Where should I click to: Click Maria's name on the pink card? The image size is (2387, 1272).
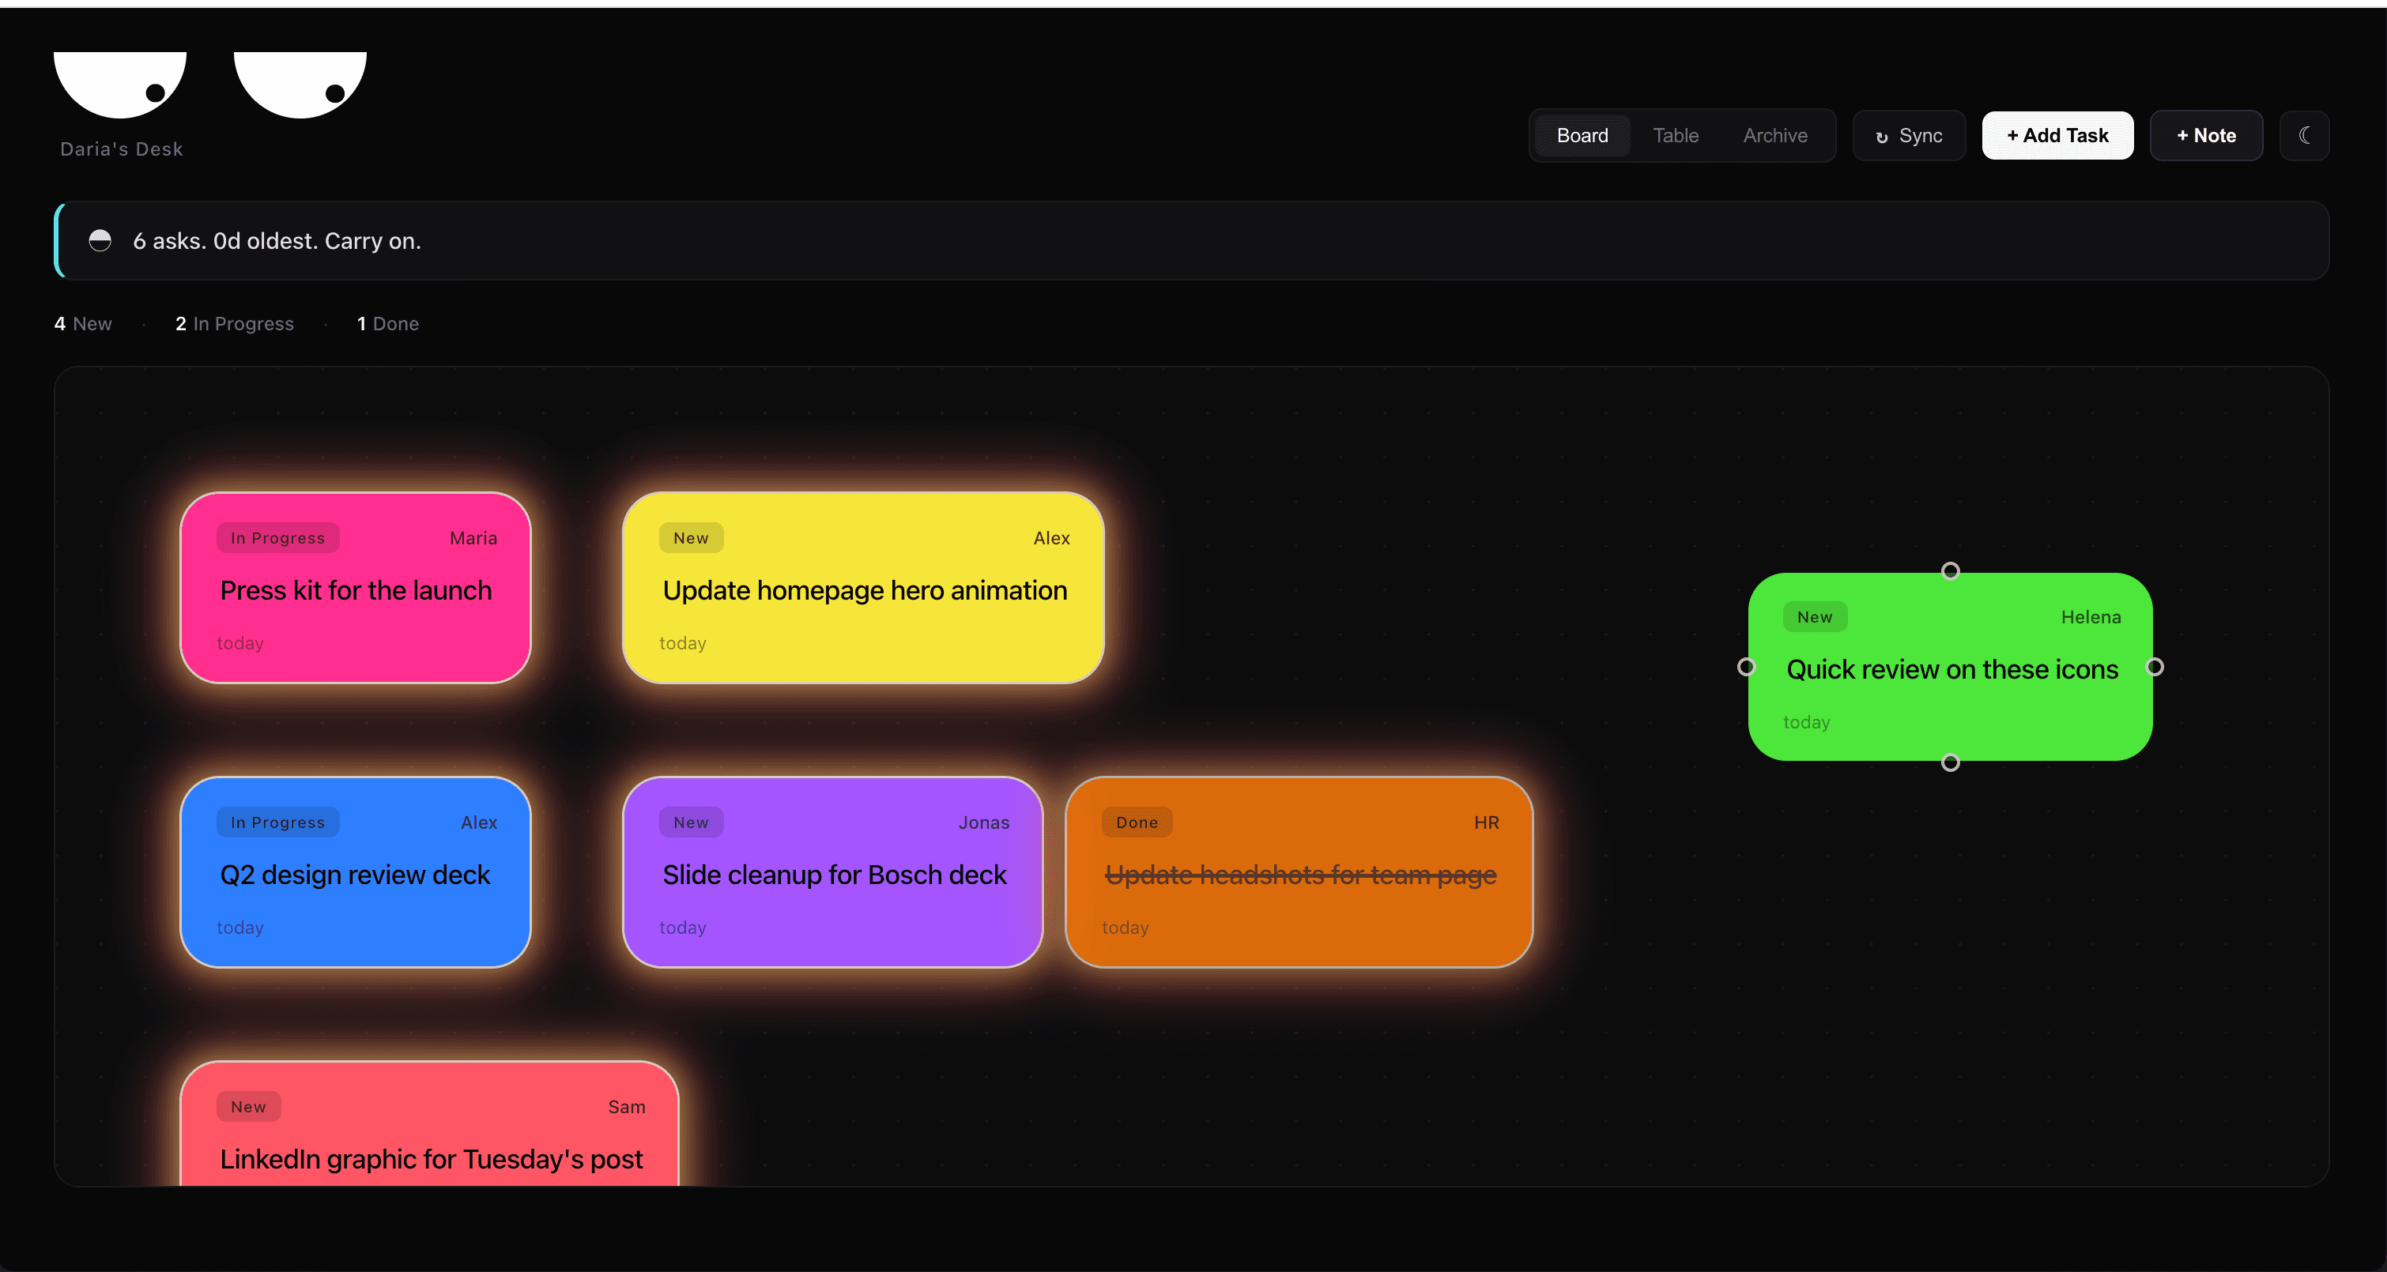coord(473,538)
